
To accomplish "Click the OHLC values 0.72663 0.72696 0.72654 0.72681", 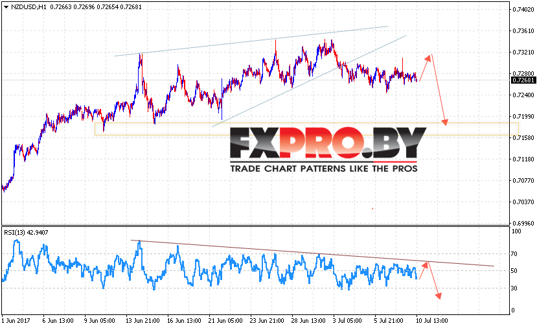I will pos(96,7).
